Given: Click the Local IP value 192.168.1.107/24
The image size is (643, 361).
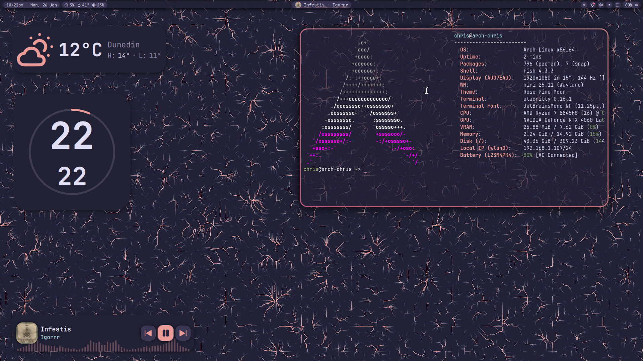Looking at the screenshot, I should [x=548, y=148].
